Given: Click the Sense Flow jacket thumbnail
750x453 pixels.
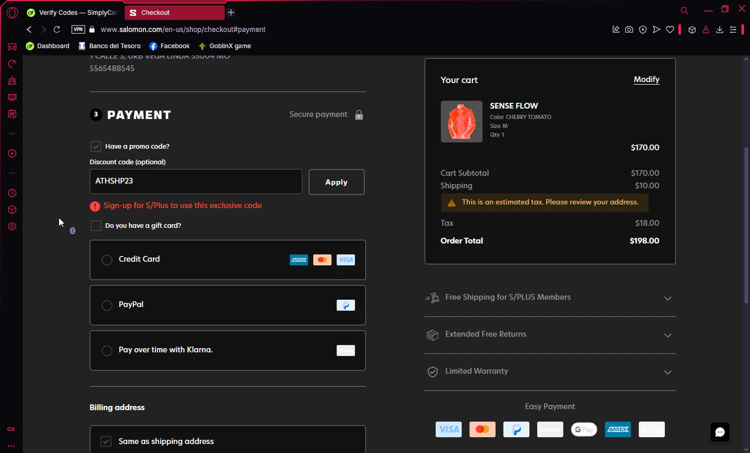Looking at the screenshot, I should [x=461, y=121].
